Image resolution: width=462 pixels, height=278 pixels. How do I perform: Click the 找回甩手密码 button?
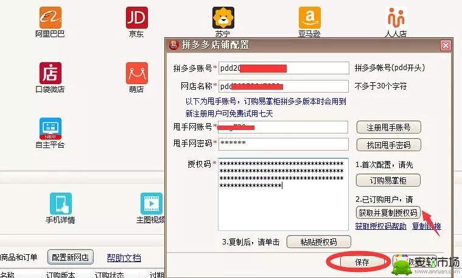tap(388, 145)
